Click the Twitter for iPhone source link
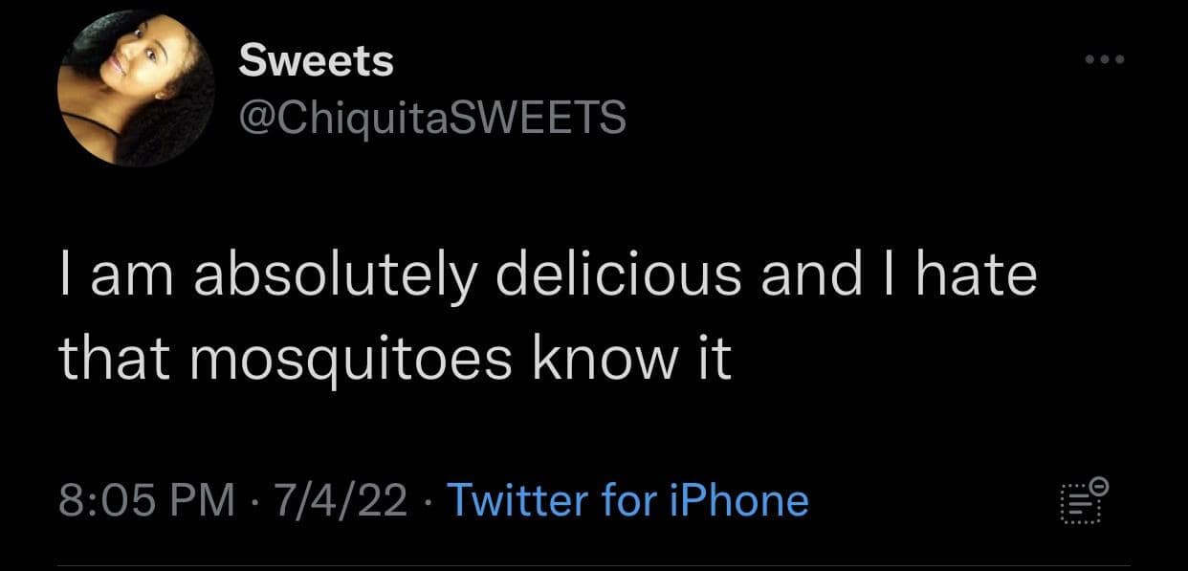The height and width of the screenshot is (571, 1188). click(627, 499)
